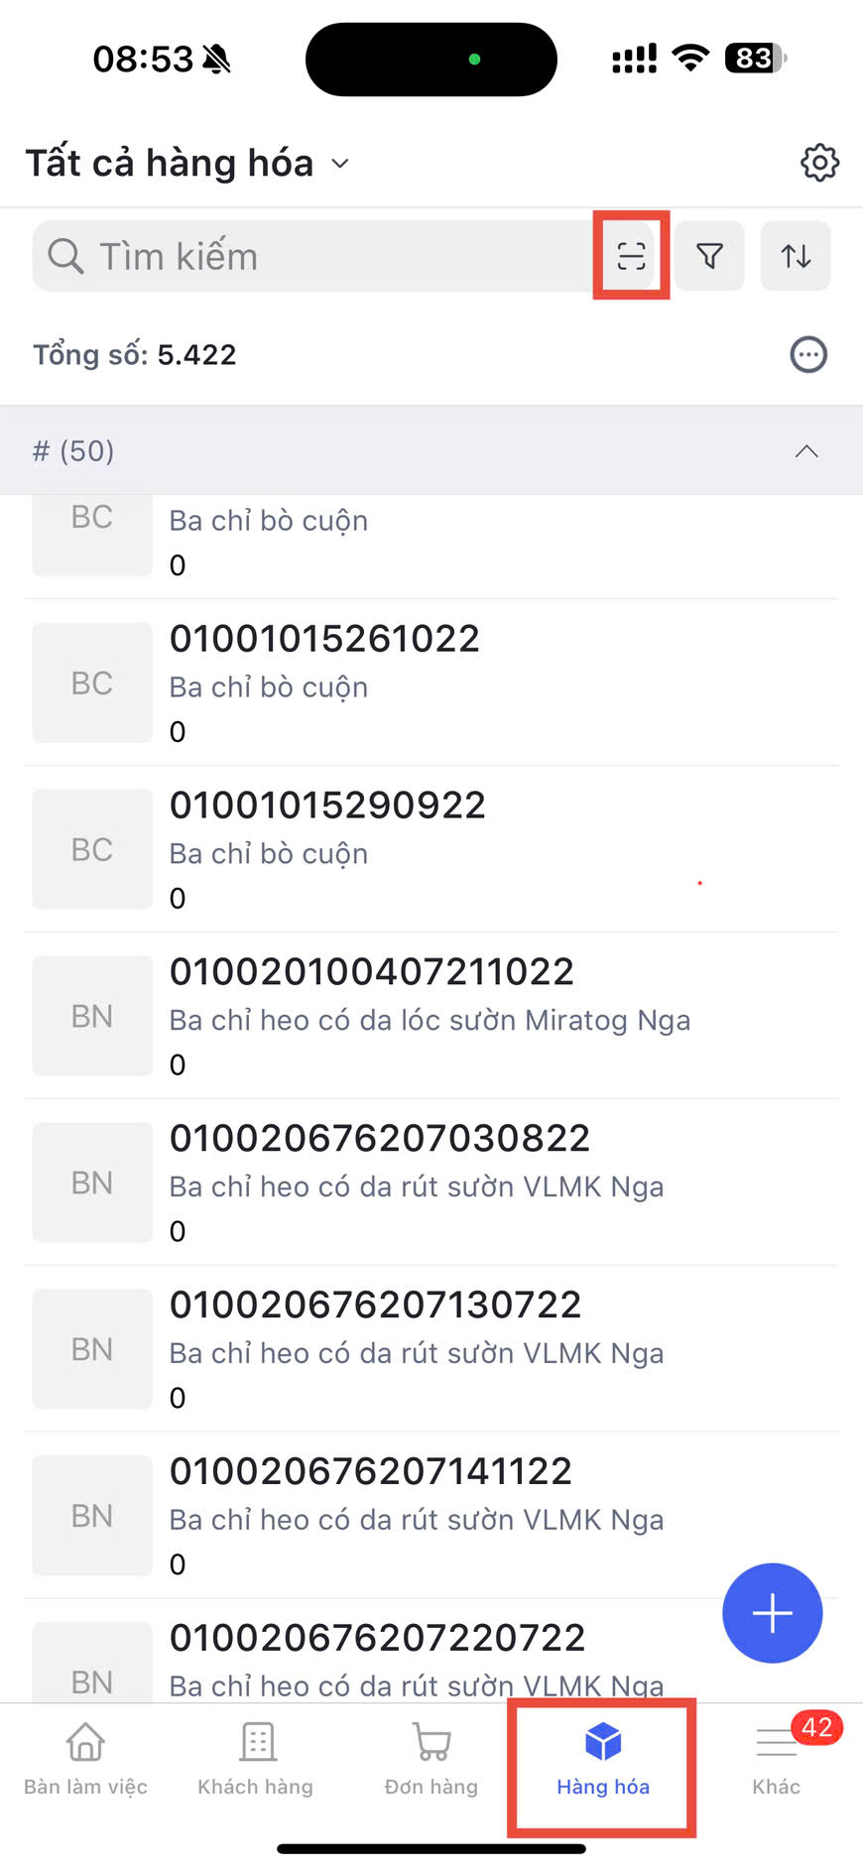
Task: Collapse the # (50) group chevron
Action: 806,451
